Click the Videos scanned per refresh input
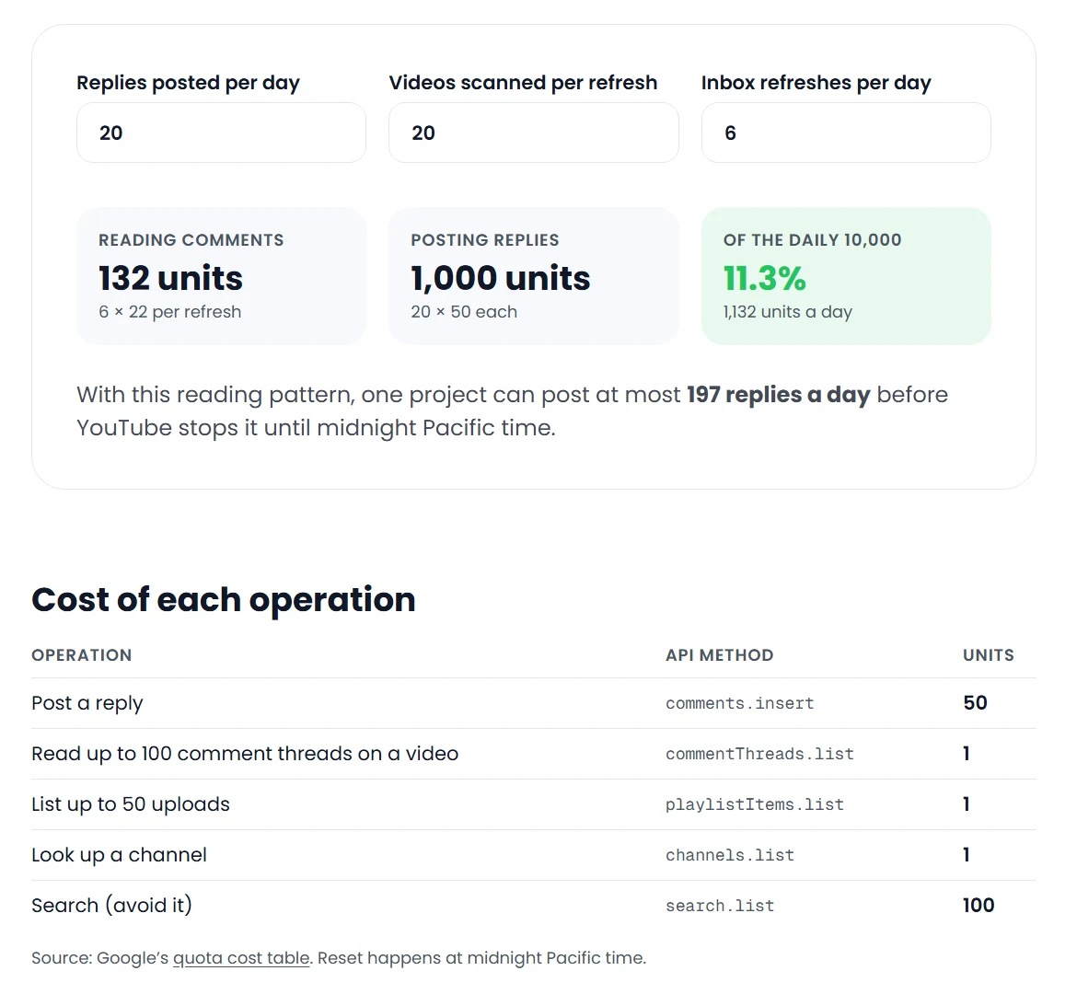The height and width of the screenshot is (994, 1077). [x=534, y=133]
